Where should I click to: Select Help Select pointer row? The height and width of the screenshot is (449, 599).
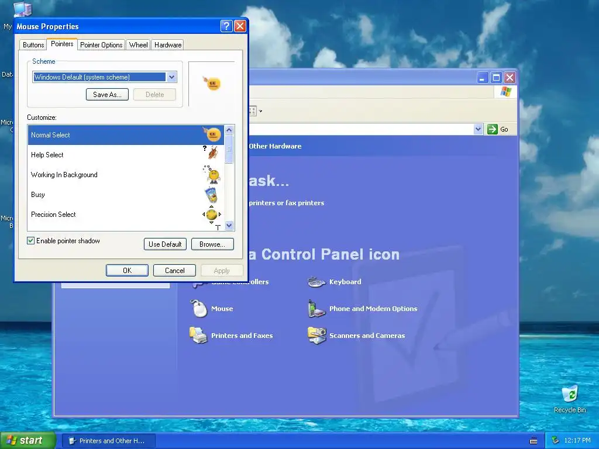pyautogui.click(x=126, y=154)
